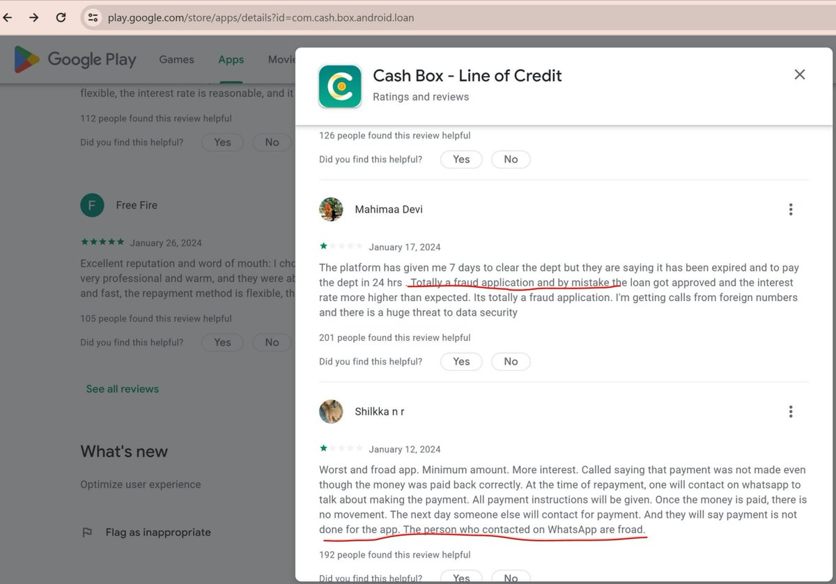Image resolution: width=836 pixels, height=584 pixels.
Task: Click the Google Play logo icon
Action: pos(26,59)
